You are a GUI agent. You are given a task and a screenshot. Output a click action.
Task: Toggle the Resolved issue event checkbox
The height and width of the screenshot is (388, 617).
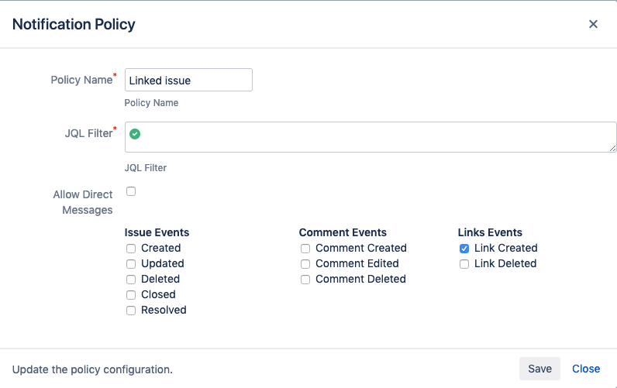[131, 311]
